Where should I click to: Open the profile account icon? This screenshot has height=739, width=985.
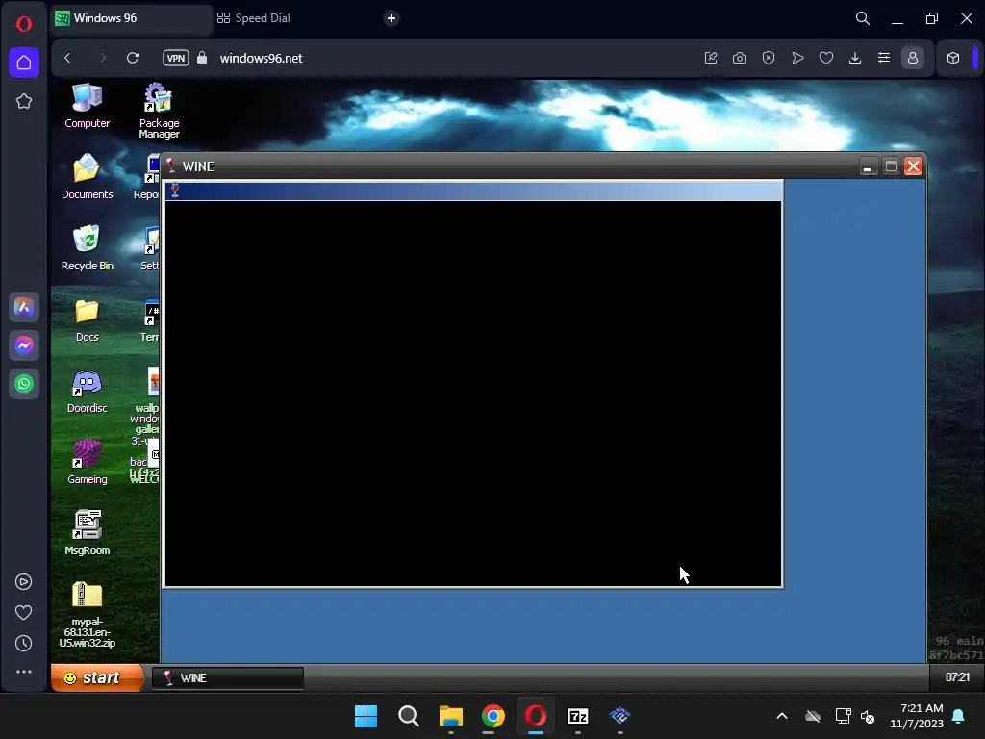click(x=913, y=58)
